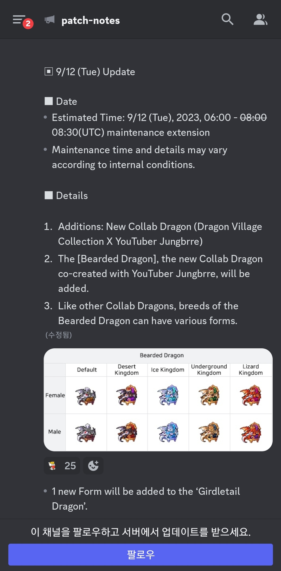Show the member list
Viewport: 281px width, 571px height.
tap(260, 20)
